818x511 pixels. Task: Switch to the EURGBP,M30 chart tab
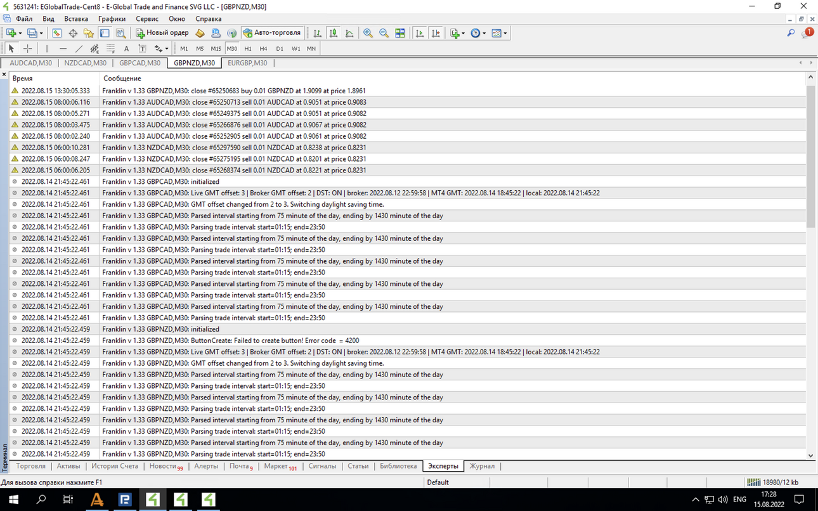click(x=247, y=63)
